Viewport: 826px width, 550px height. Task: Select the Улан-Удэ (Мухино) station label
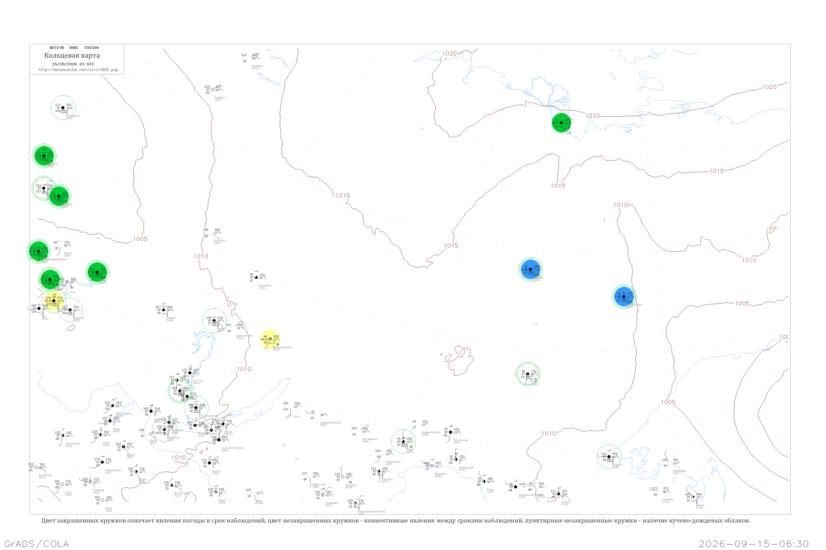click(232, 448)
